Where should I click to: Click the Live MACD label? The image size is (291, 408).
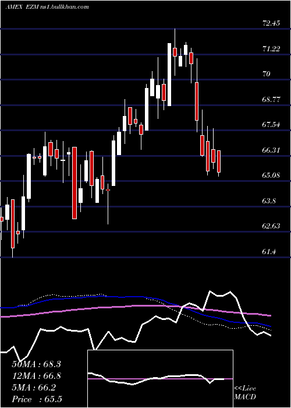(x=245, y=393)
